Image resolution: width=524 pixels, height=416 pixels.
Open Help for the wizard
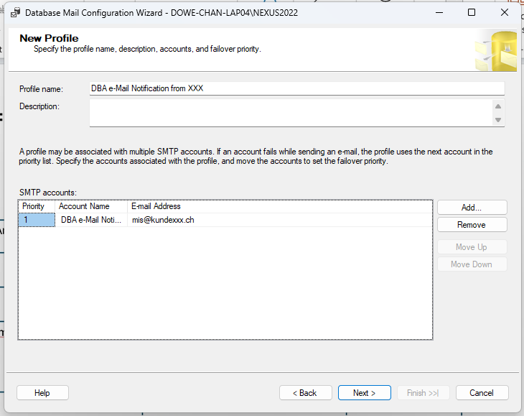pyautogui.click(x=42, y=392)
